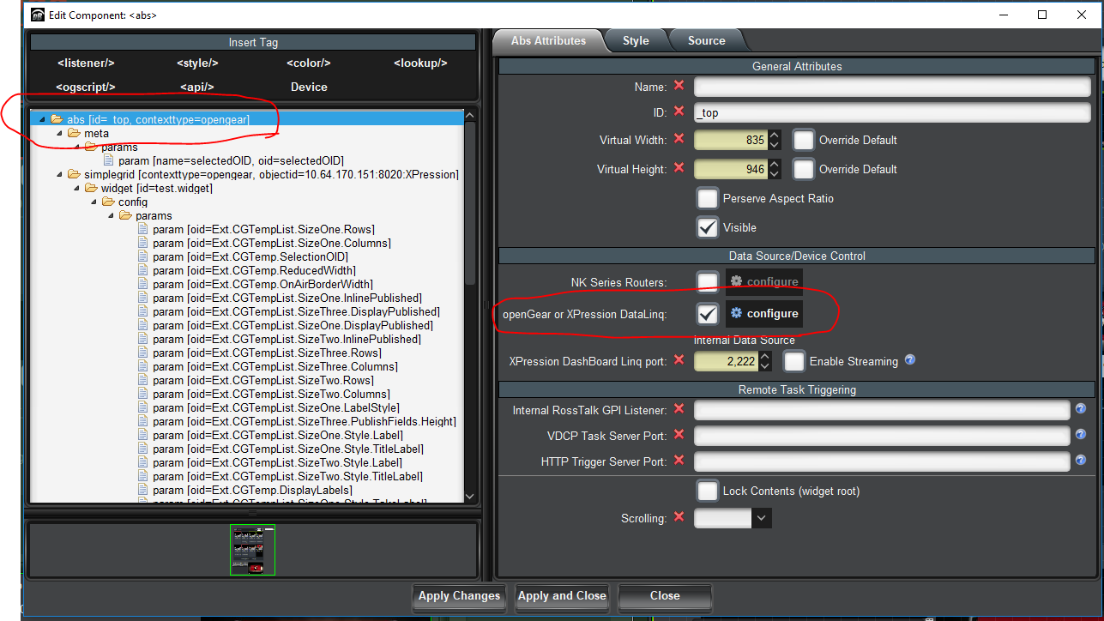
Task: Increase XPression Linq port with up arrow
Action: 764,356
